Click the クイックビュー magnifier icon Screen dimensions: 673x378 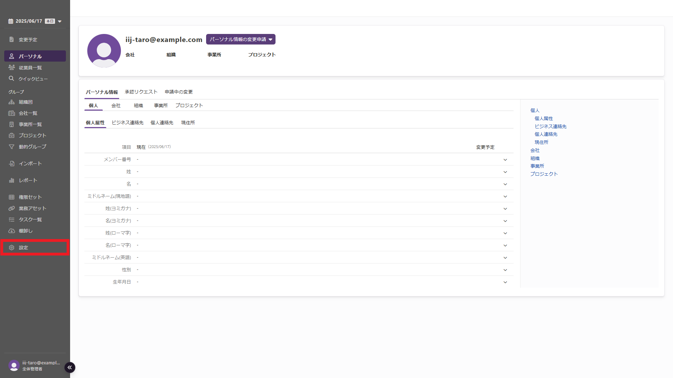12,79
